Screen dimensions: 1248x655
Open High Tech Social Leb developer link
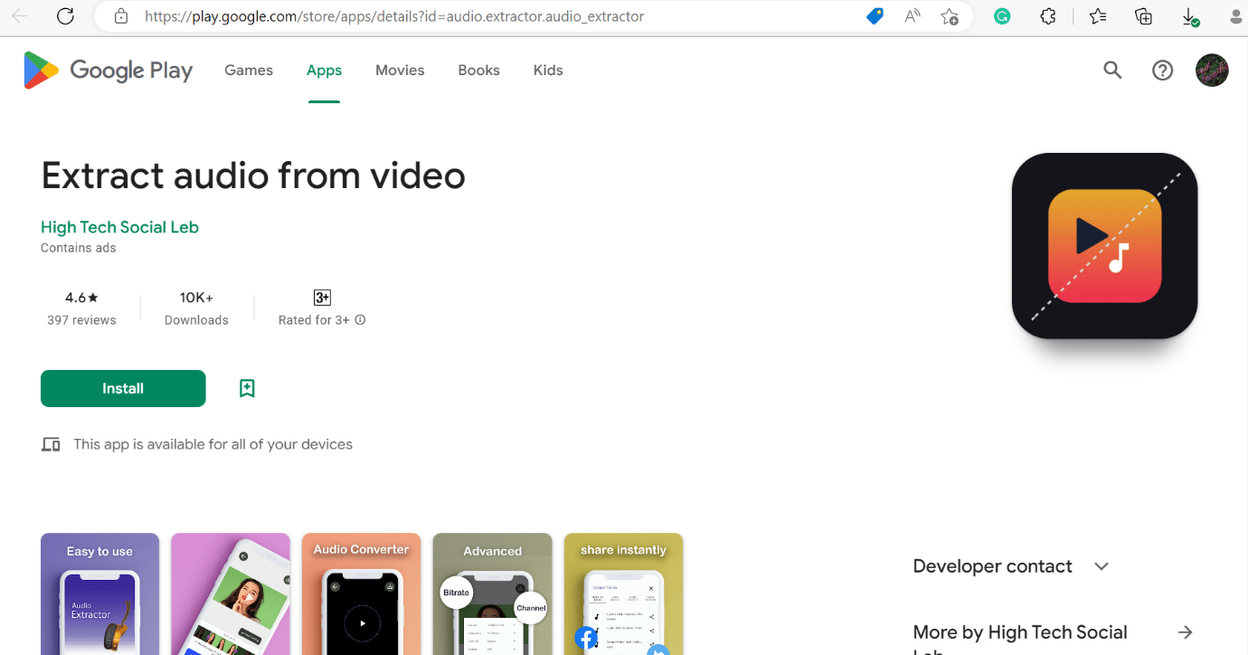point(119,227)
